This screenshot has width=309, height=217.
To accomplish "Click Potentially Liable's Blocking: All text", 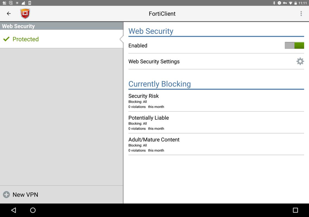I will tap(138, 123).
